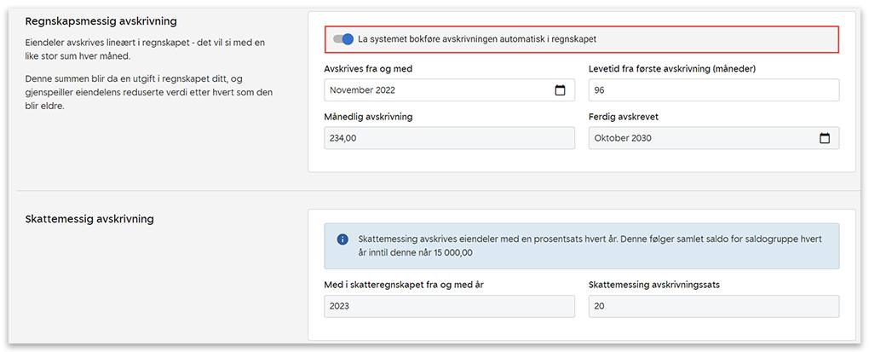The height and width of the screenshot is (352, 869).
Task: Click the Regnskapsmessig avskrivning heading
Action: (x=107, y=20)
